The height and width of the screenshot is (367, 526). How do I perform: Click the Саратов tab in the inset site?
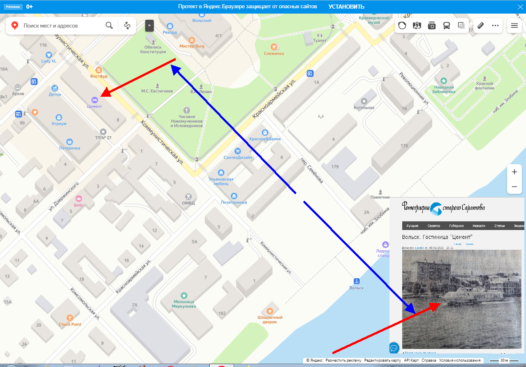[x=433, y=226]
